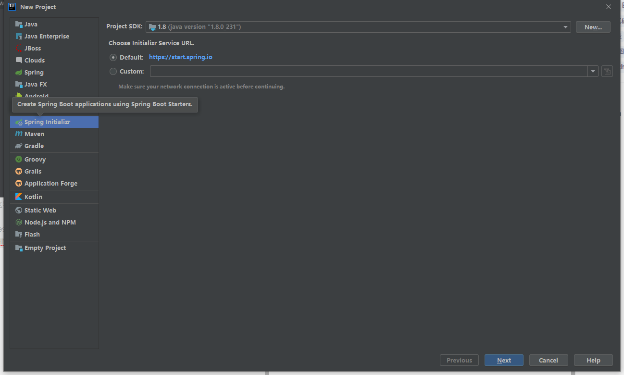Select the Maven project type
The height and width of the screenshot is (375, 624).
[x=34, y=134]
